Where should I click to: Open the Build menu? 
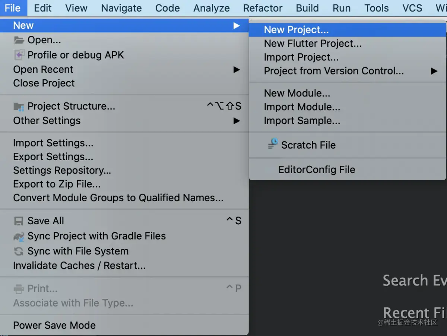(307, 8)
